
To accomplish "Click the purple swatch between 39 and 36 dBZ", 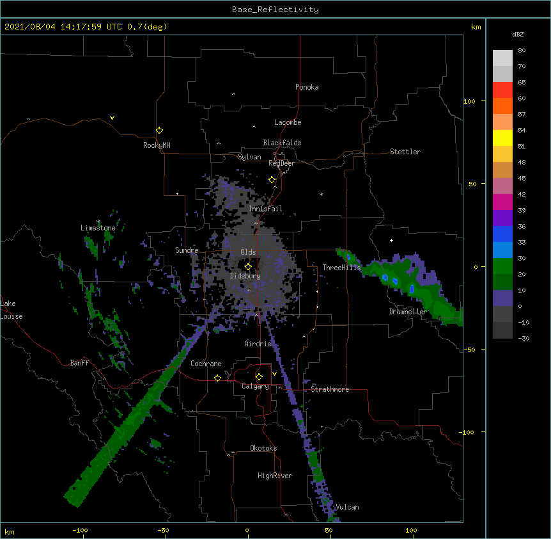I will coord(502,218).
